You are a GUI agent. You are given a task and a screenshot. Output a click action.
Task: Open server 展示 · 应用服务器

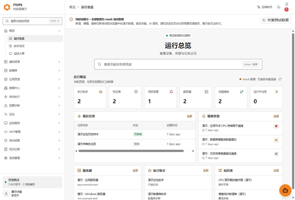[107, 182]
